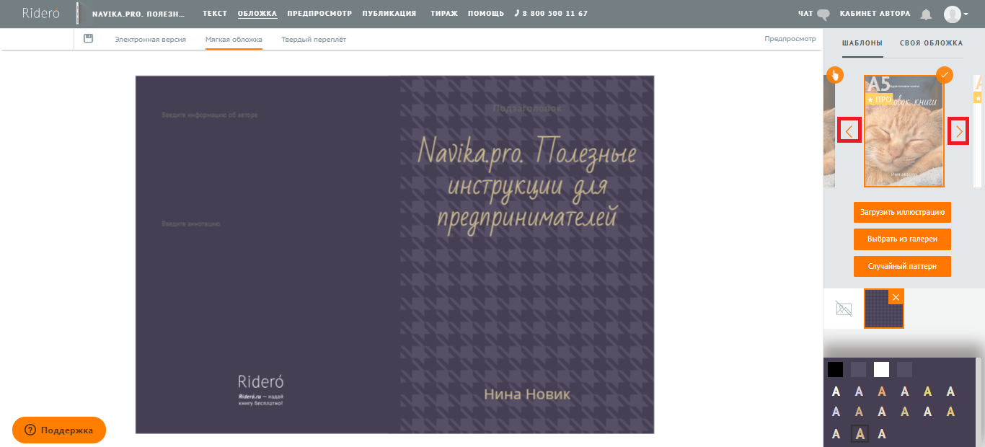
Task: Click the save (floppy disk) icon
Action: [x=89, y=39]
